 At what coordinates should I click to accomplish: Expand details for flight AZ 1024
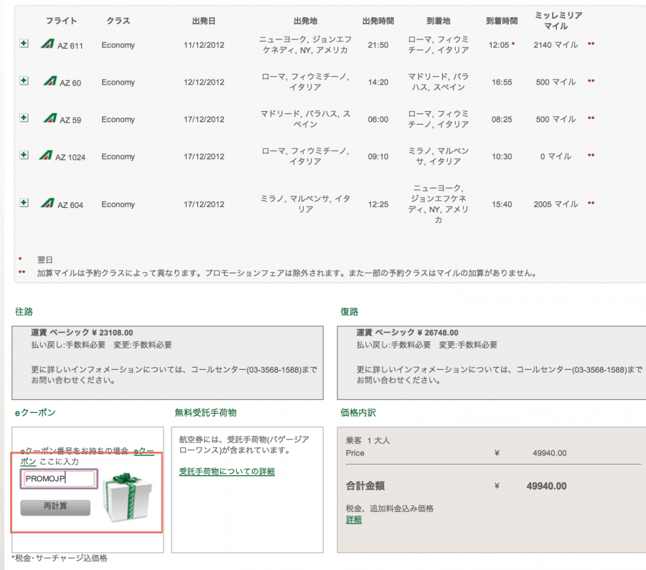coord(24,155)
